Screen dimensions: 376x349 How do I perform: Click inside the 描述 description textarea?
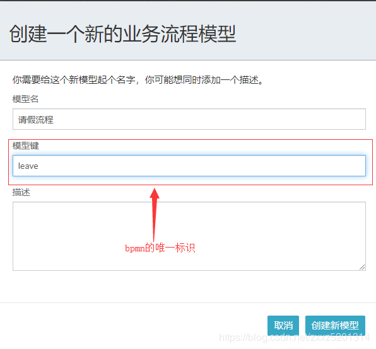[x=189, y=236]
